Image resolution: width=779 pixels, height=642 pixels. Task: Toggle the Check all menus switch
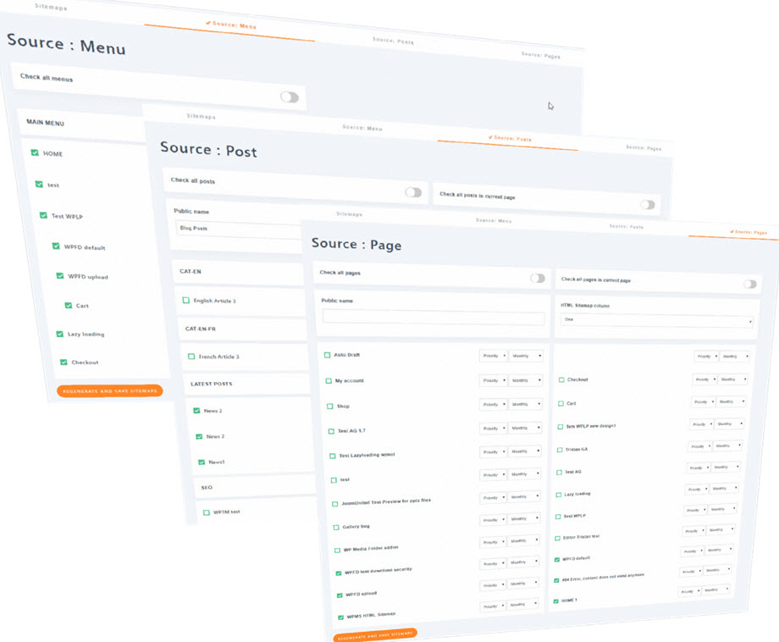[289, 97]
